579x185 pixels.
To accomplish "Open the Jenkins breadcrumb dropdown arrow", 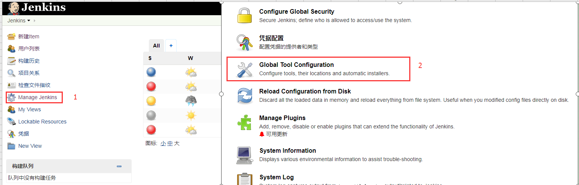I will (29, 21).
